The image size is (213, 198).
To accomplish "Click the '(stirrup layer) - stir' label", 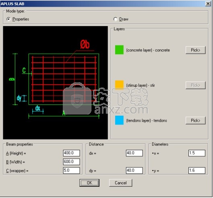I will tap(141, 85).
